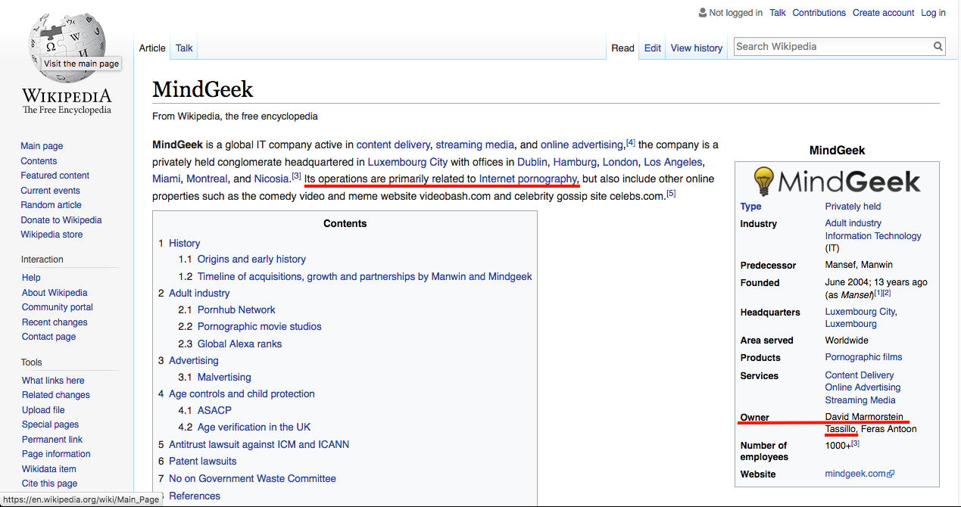
Task: Go to Random article in sidebar
Action: [x=51, y=205]
